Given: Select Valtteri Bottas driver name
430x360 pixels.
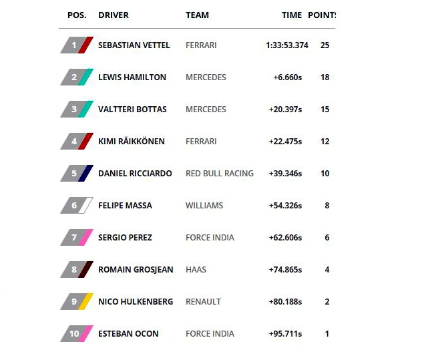Looking at the screenshot, I should pyautogui.click(x=132, y=110).
